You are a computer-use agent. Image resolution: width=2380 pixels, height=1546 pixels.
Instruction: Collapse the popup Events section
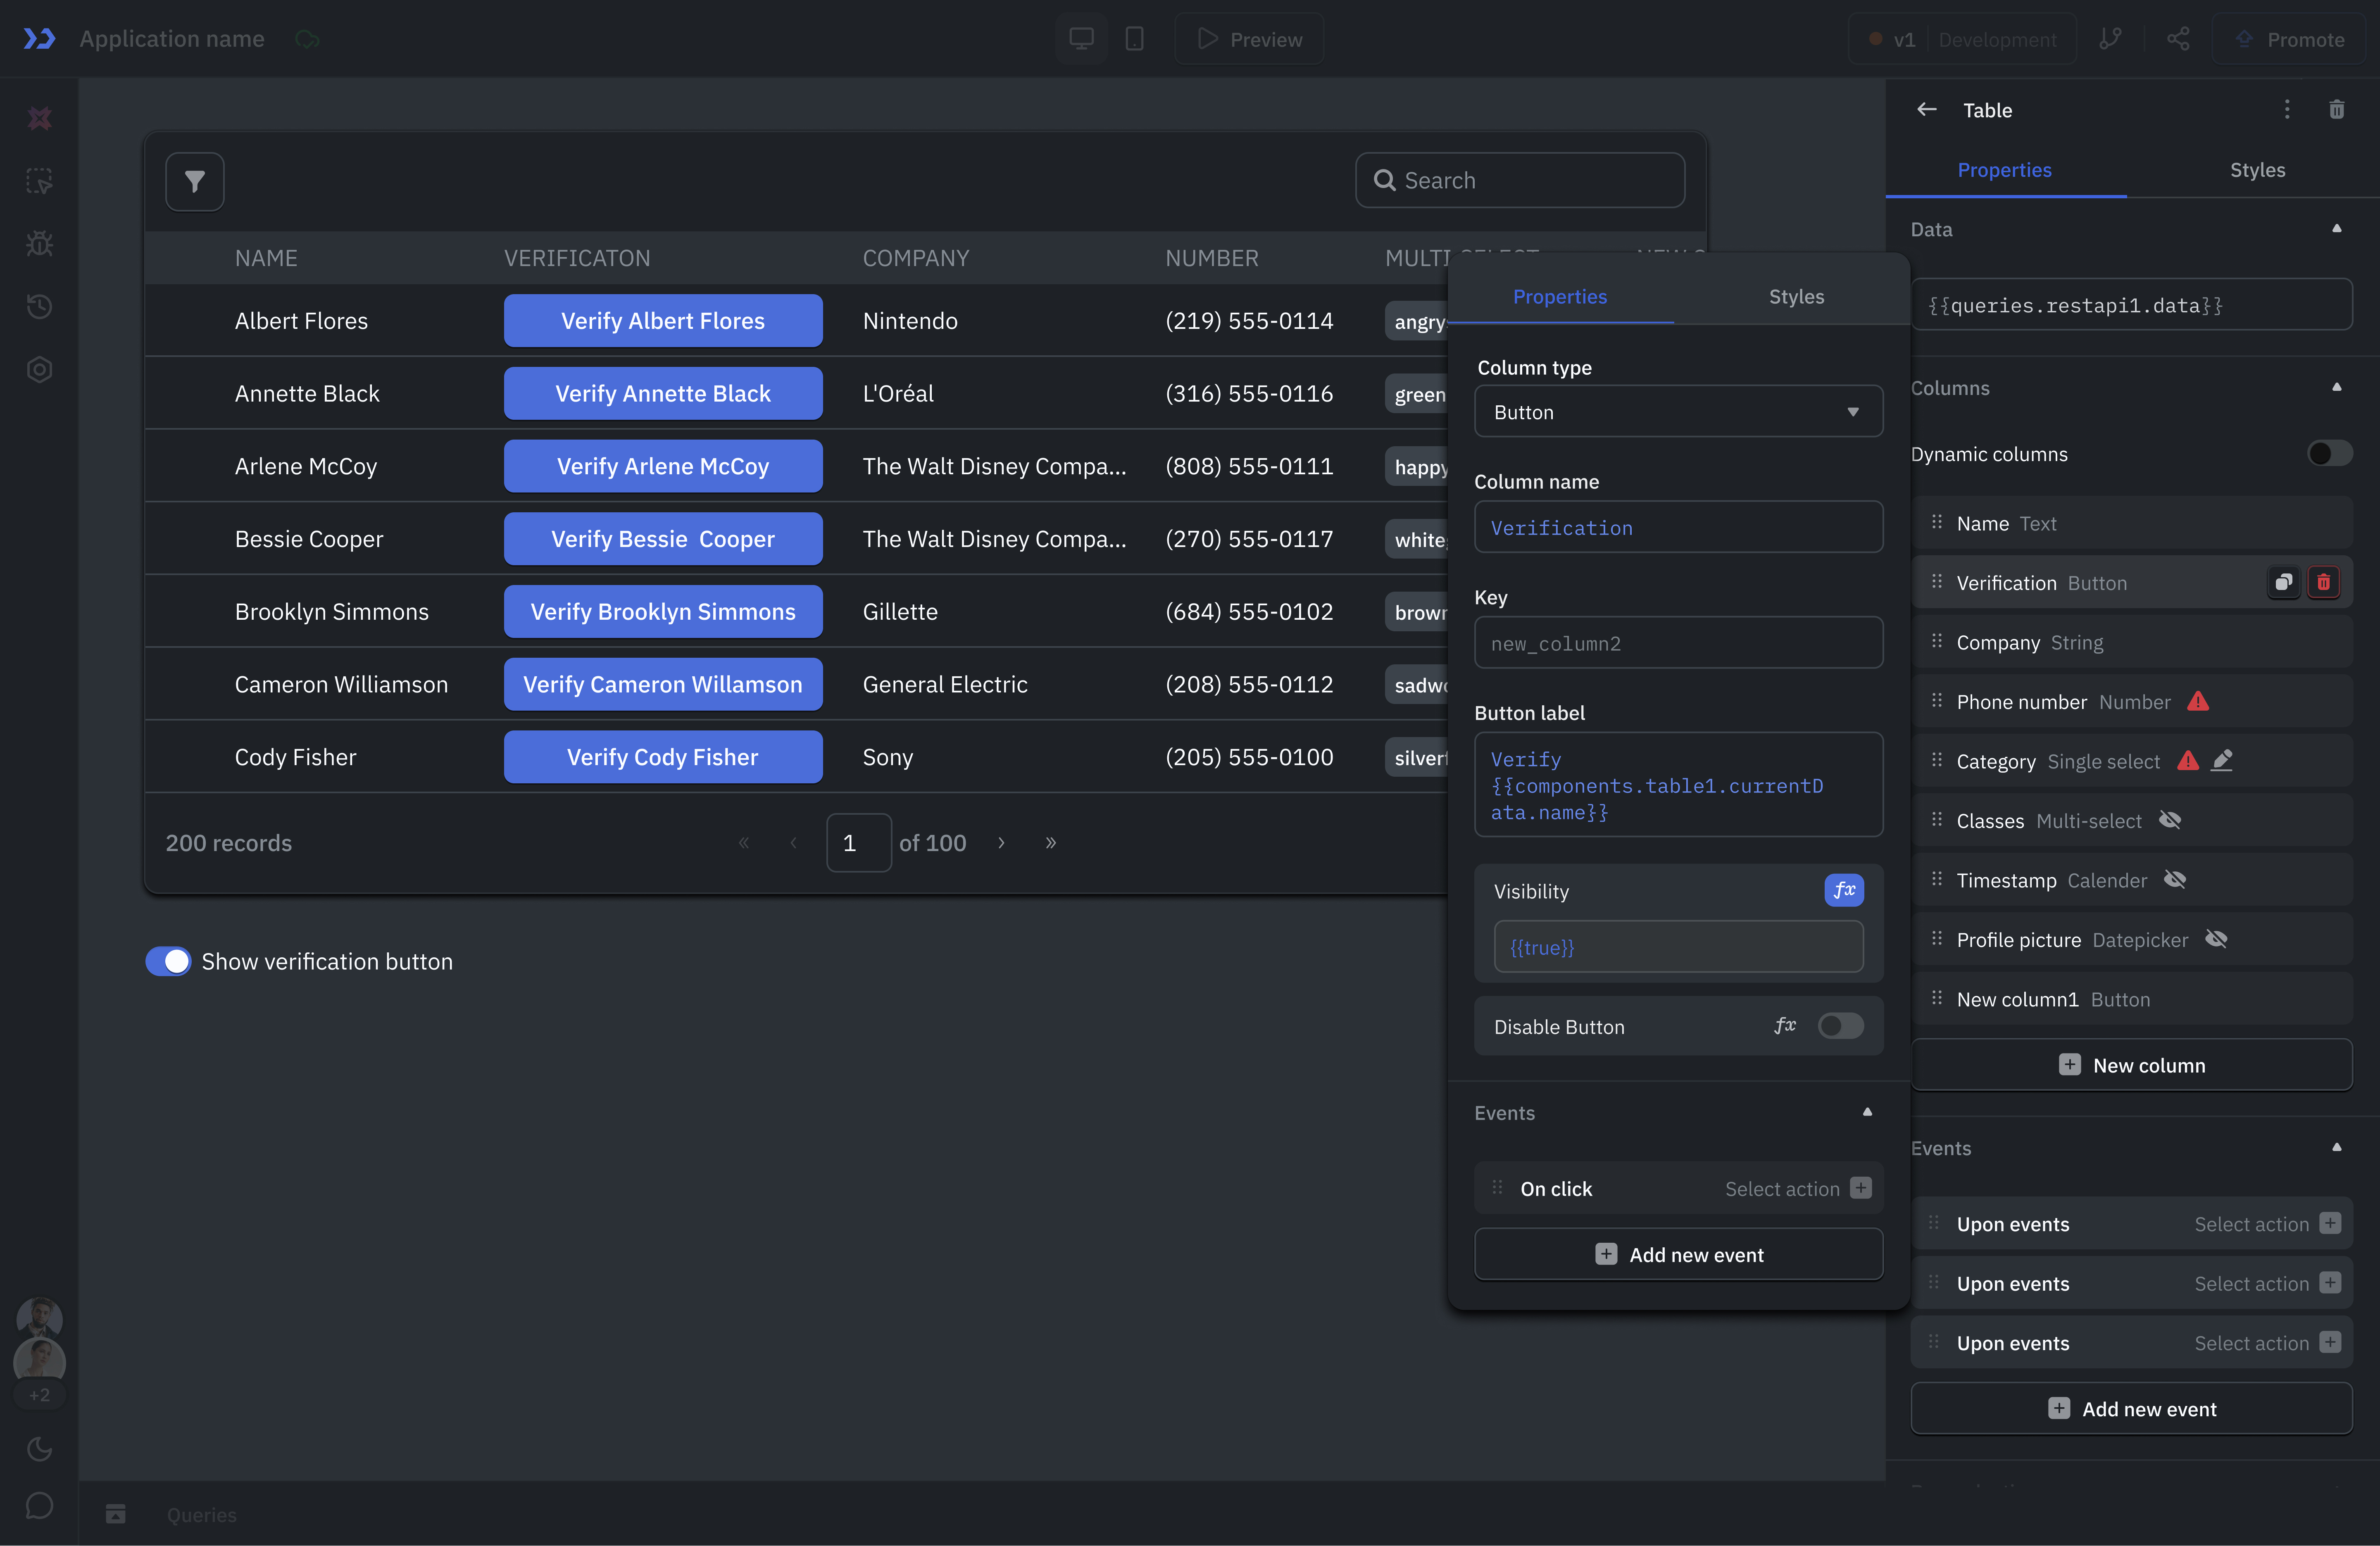(x=1866, y=1112)
